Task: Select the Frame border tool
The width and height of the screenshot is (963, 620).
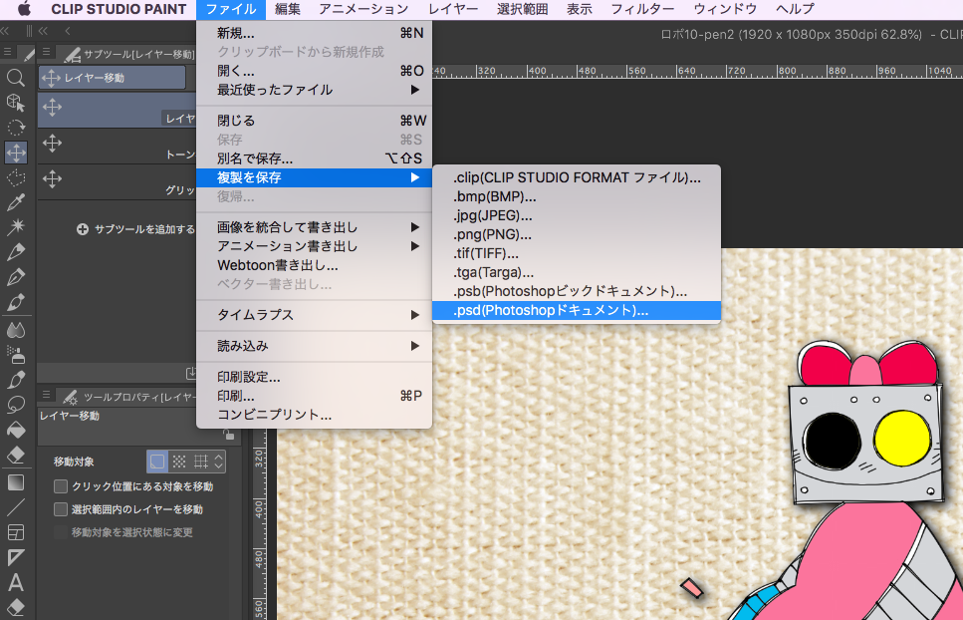Action: click(15, 532)
